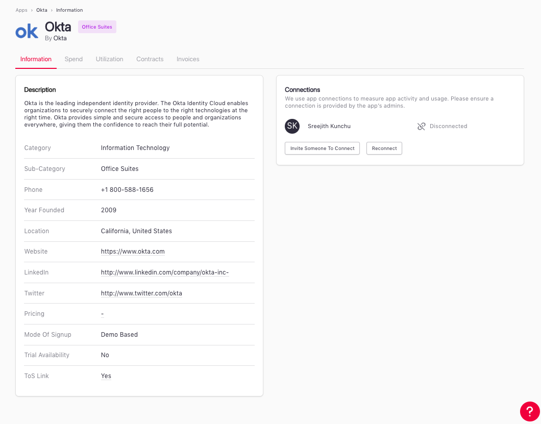Viewport: 541px width, 424px height.
Task: Click the Okta vendor name after By
Action: [60, 38]
